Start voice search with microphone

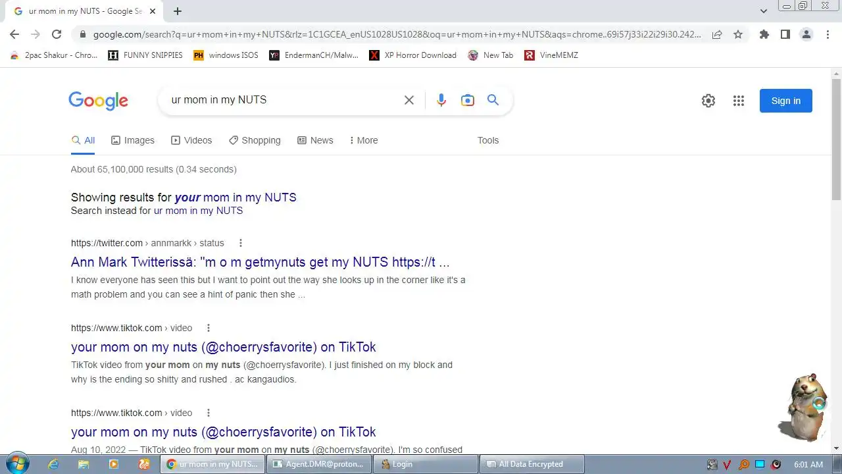441,100
